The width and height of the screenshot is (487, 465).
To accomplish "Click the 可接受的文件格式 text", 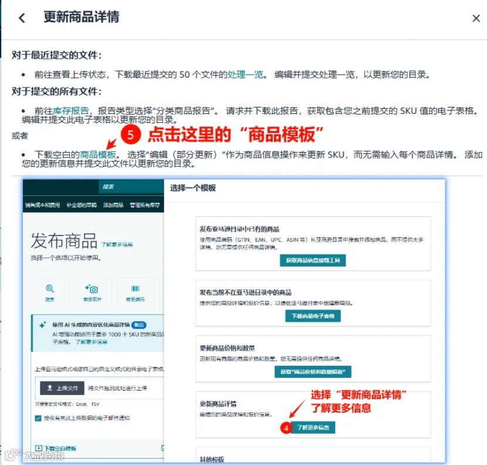I will (x=67, y=404).
